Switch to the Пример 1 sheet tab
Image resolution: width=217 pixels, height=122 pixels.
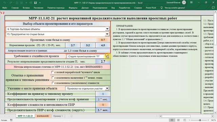coord(58,116)
